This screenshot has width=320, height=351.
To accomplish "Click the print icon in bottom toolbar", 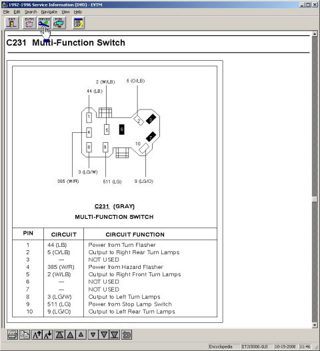I will 13,335.
